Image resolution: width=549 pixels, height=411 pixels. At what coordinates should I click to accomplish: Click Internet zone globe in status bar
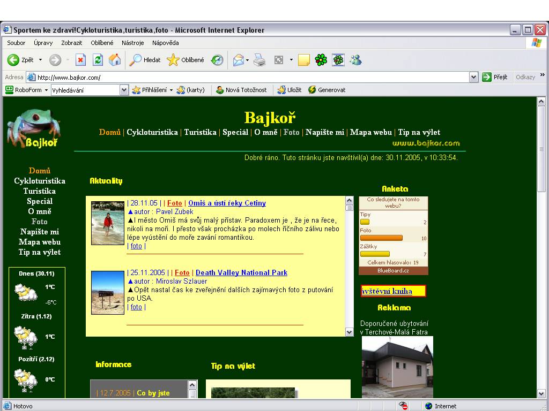(428, 406)
